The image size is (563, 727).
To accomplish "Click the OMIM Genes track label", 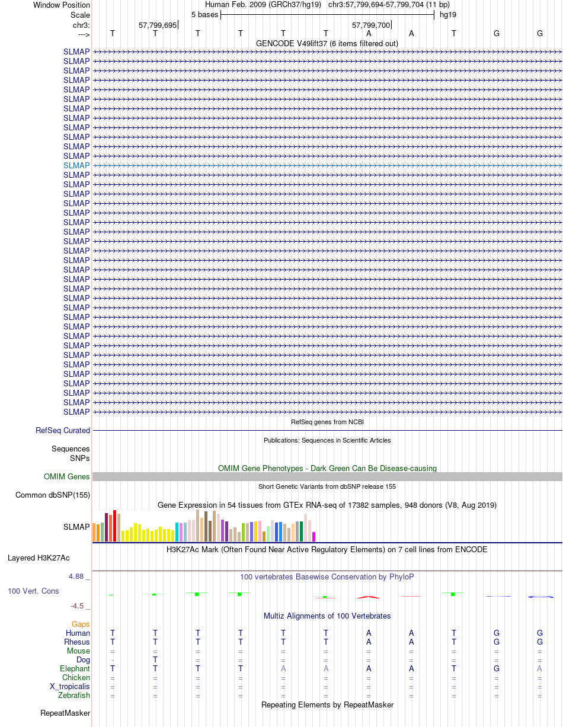I will coord(67,476).
